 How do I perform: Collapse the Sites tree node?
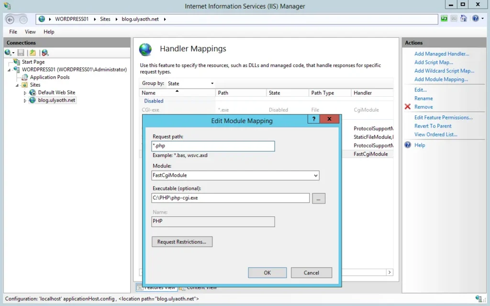(x=18, y=85)
